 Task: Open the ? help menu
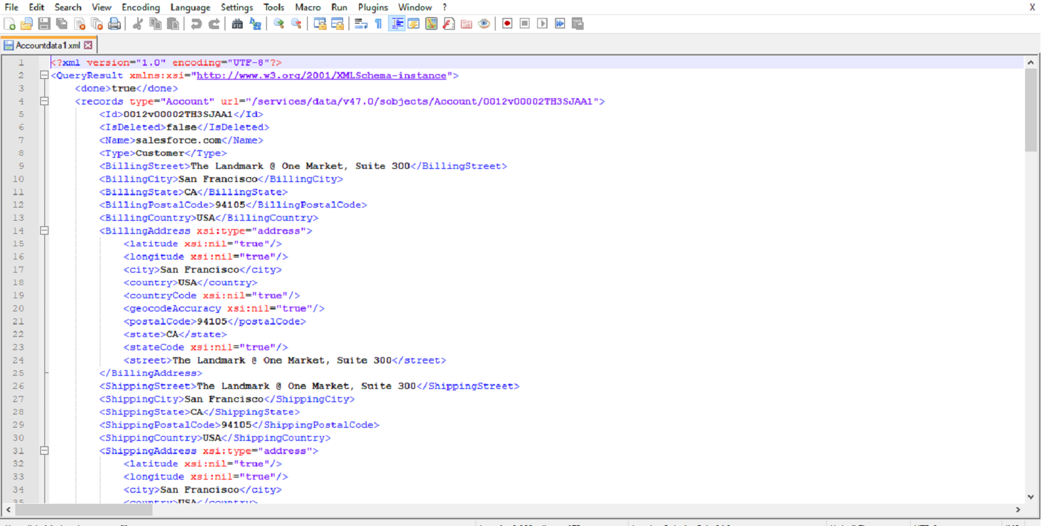pyautogui.click(x=445, y=7)
